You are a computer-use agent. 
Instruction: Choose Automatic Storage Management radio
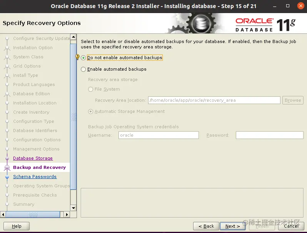[x=90, y=112]
